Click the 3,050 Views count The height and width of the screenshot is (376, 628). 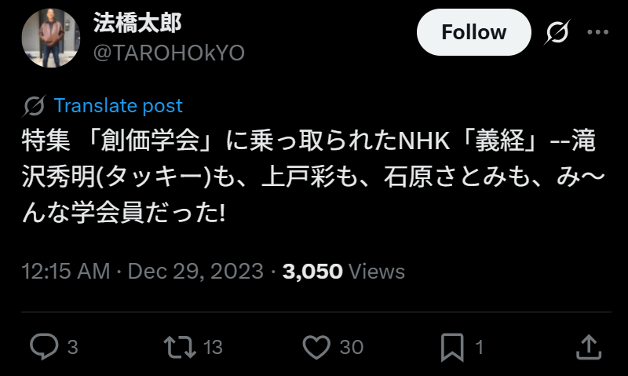pyautogui.click(x=344, y=272)
